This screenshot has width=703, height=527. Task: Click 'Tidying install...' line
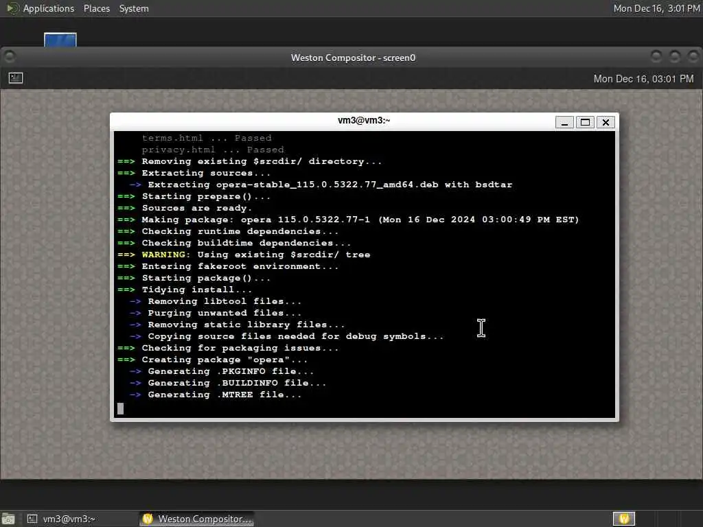pyautogui.click(x=185, y=290)
